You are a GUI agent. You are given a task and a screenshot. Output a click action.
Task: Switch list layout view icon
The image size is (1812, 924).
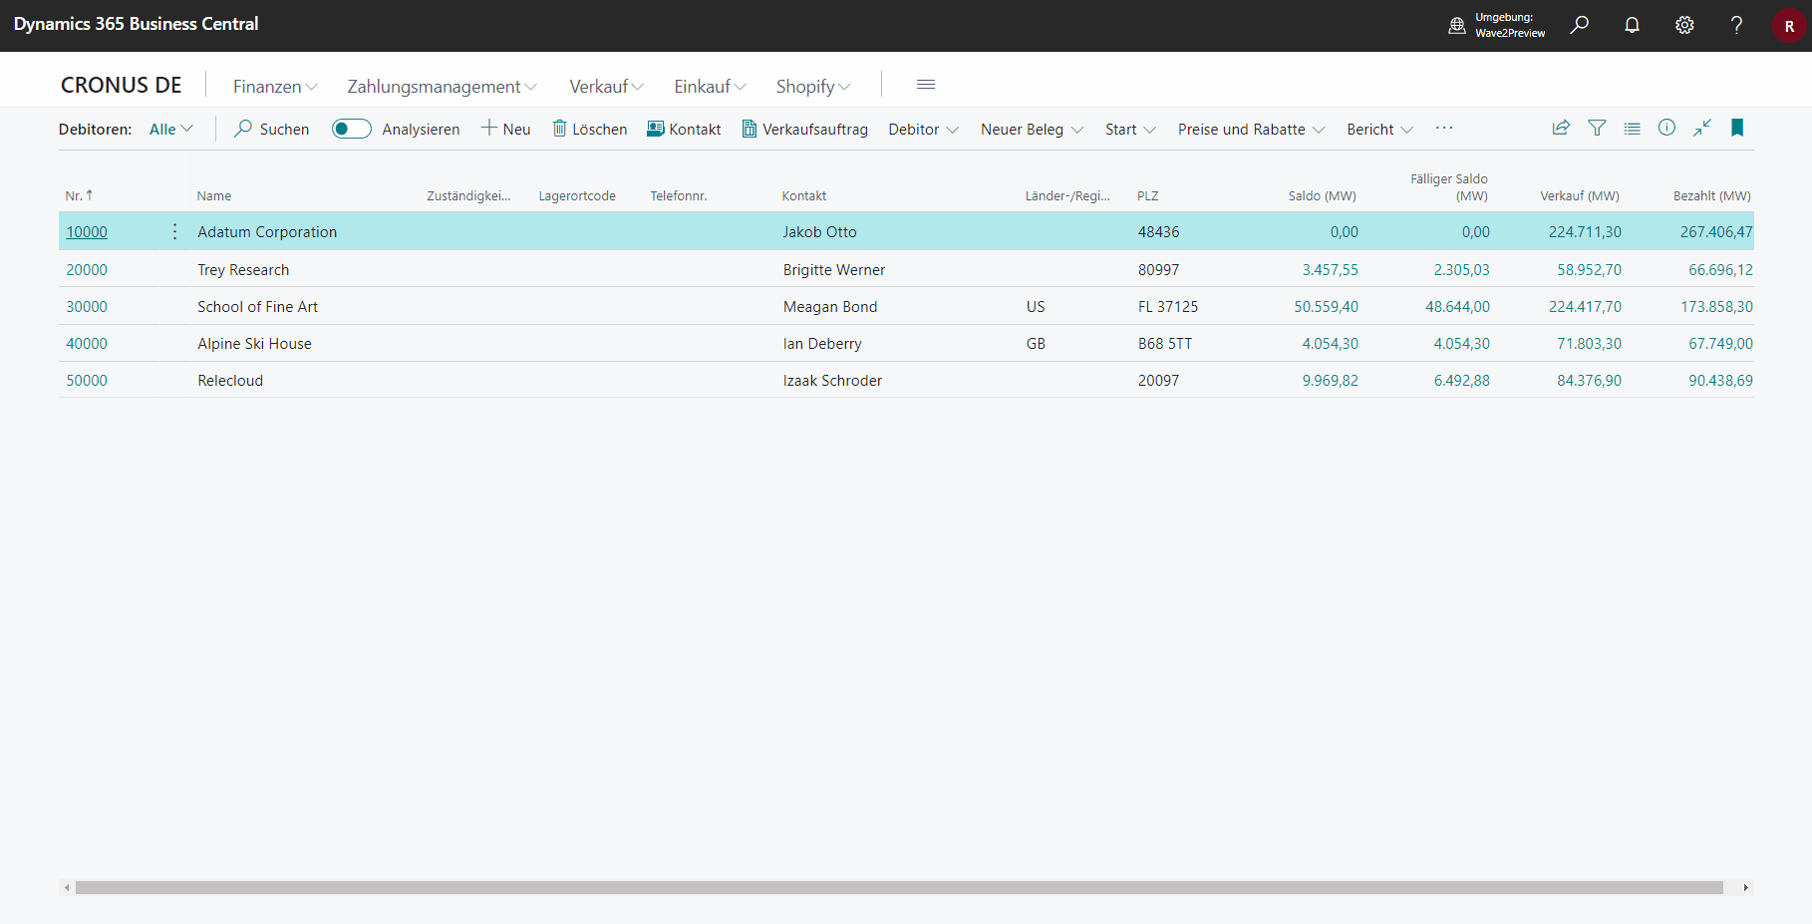point(1632,128)
